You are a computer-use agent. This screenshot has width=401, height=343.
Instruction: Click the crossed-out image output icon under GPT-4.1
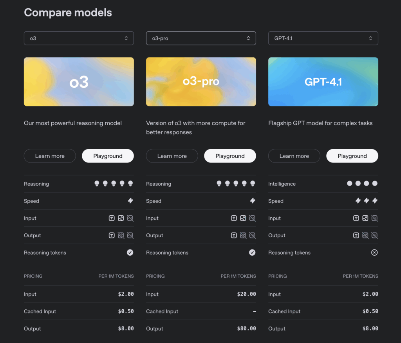click(365, 235)
